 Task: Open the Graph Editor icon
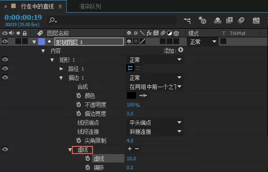pos(256,21)
